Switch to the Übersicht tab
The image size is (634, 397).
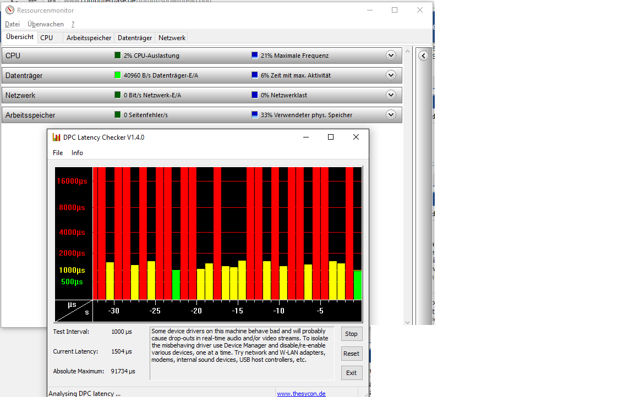20,37
